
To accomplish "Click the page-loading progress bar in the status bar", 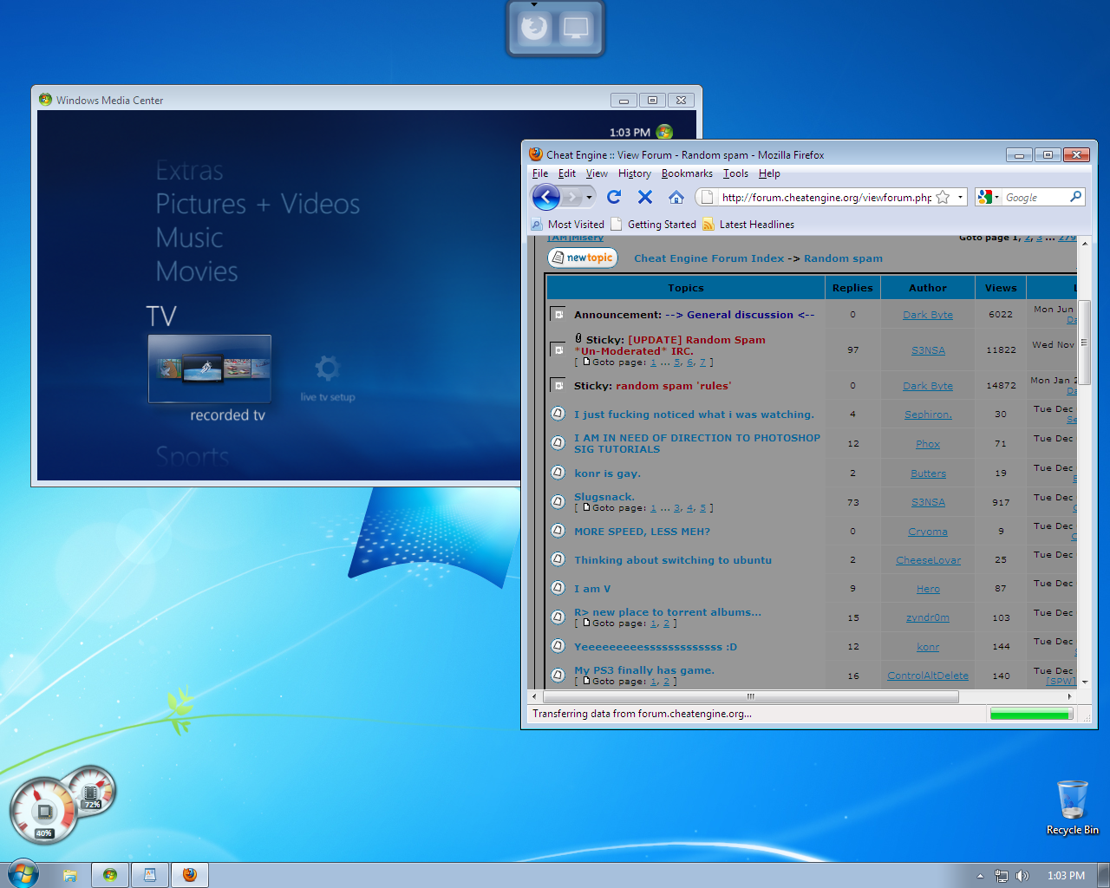I will pos(1031,715).
